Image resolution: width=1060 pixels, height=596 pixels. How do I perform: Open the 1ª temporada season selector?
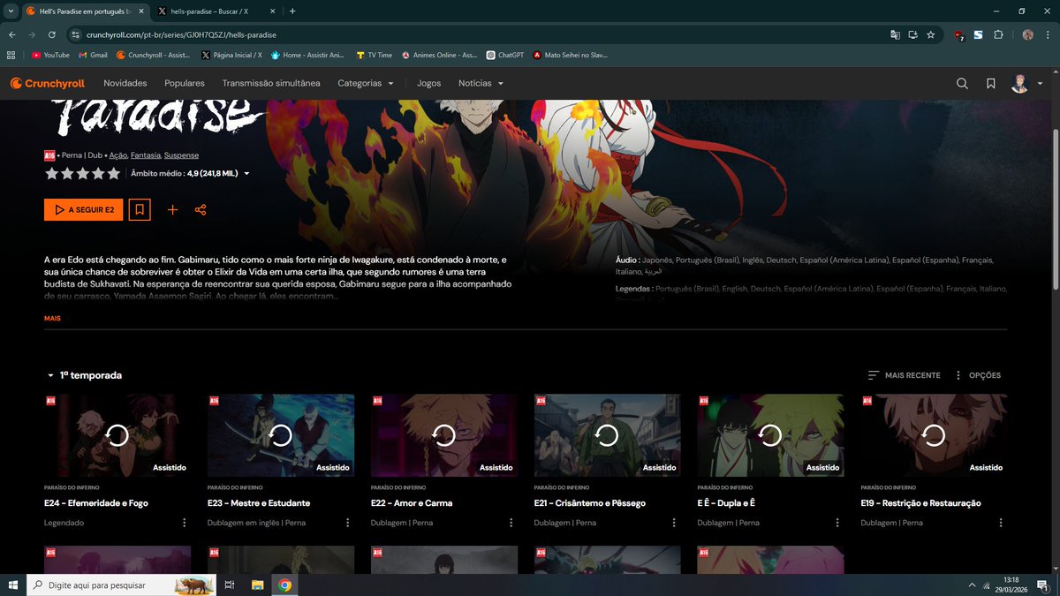[x=85, y=375]
